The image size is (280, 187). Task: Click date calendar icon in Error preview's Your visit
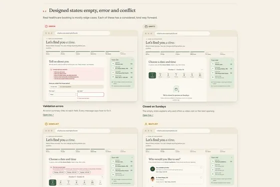click(x=113, y=77)
